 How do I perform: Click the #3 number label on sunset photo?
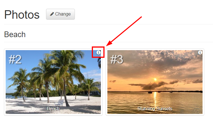(117, 59)
